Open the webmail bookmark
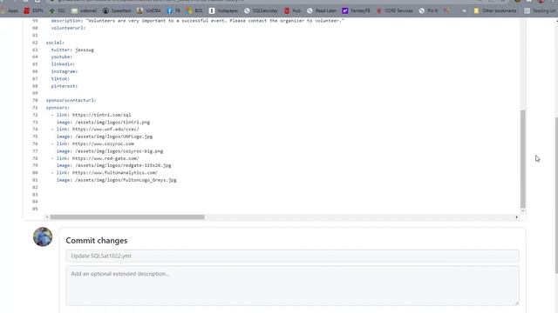 [85, 10]
